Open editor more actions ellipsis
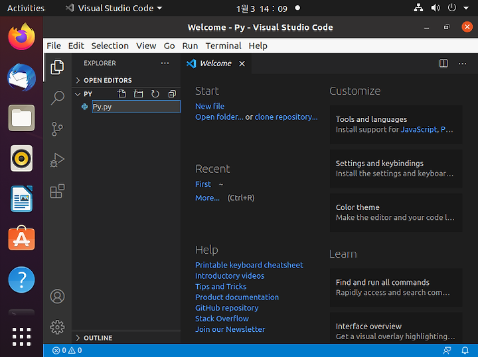 click(462, 64)
